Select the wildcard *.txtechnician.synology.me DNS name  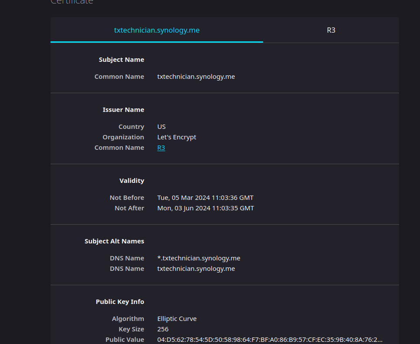click(x=199, y=258)
